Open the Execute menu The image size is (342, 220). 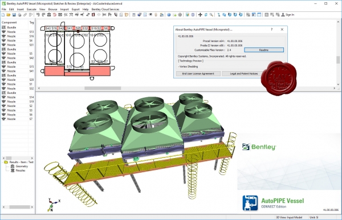point(31,9)
